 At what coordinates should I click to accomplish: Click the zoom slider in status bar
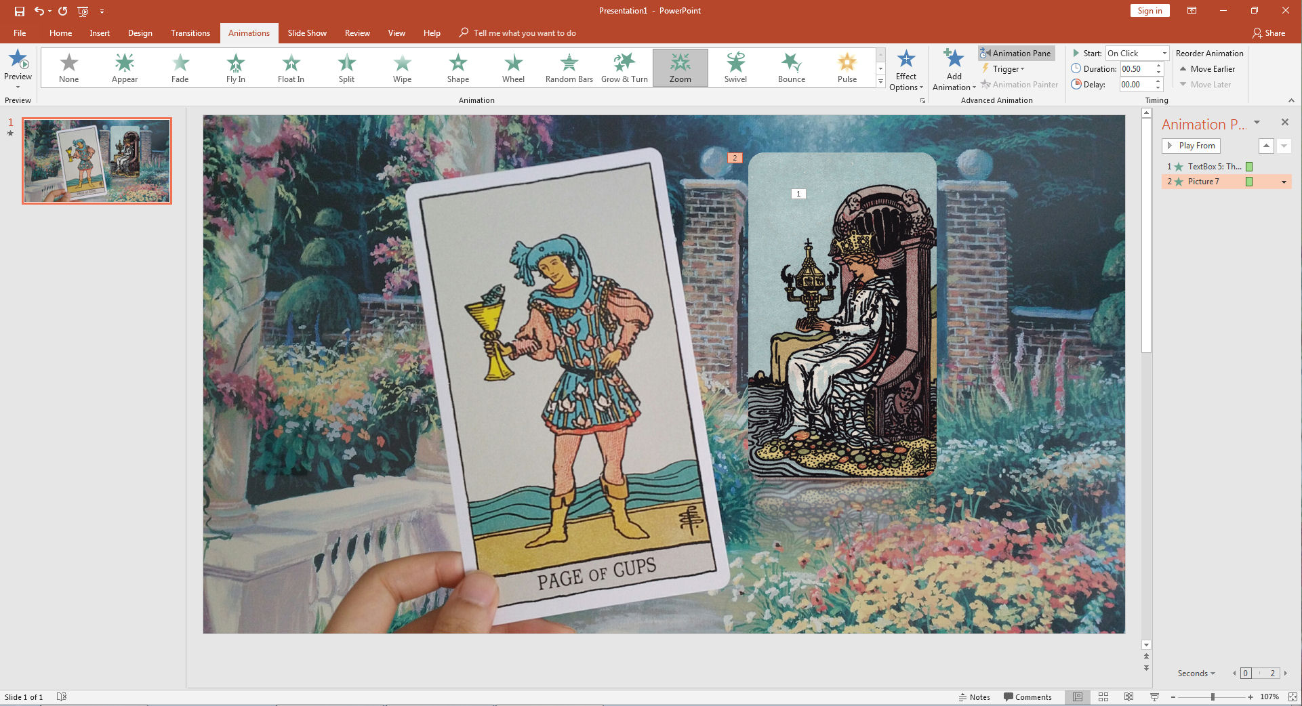[1212, 697]
